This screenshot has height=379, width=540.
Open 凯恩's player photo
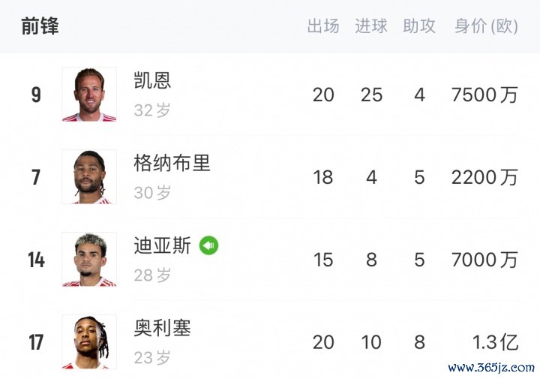pos(89,95)
